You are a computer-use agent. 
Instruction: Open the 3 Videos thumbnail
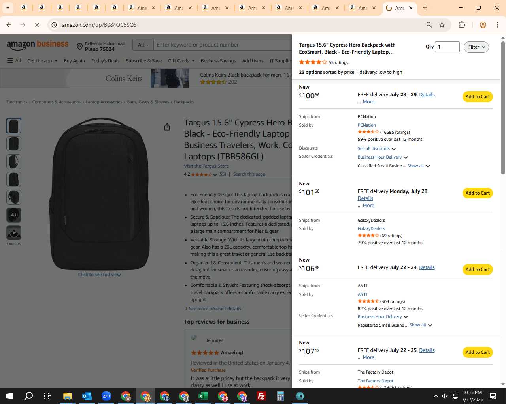pos(14,233)
